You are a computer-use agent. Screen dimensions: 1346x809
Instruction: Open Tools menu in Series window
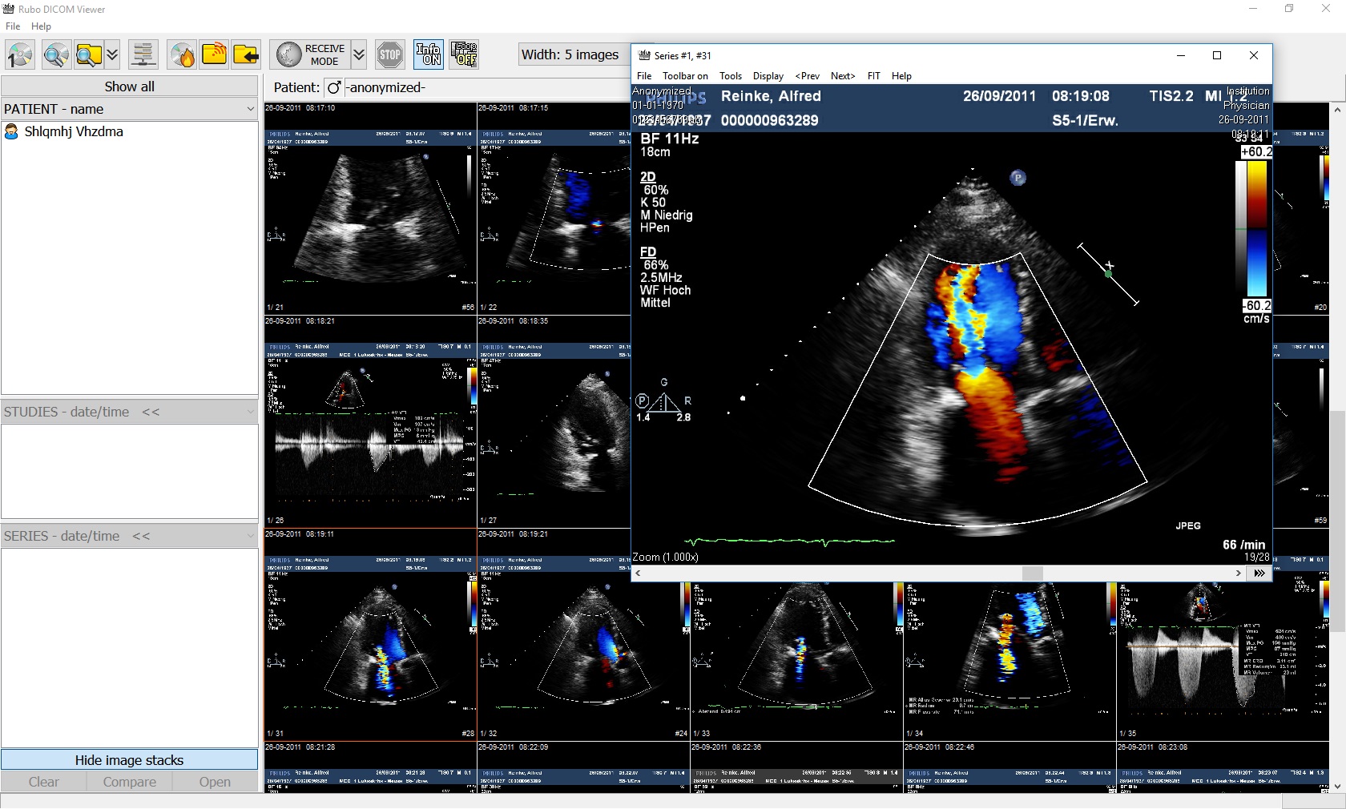coord(731,76)
